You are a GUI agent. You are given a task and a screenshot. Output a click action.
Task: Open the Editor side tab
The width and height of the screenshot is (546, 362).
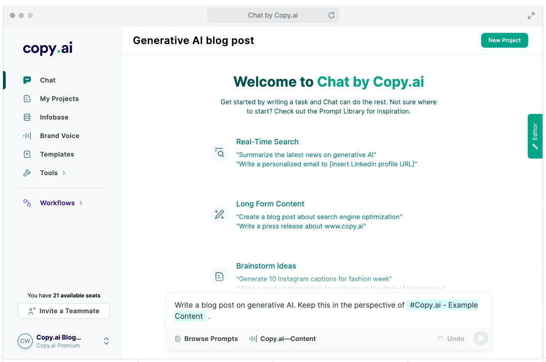click(535, 136)
